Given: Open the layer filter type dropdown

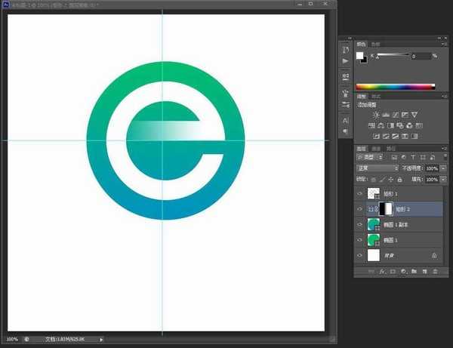Looking at the screenshot, I should coord(374,158).
